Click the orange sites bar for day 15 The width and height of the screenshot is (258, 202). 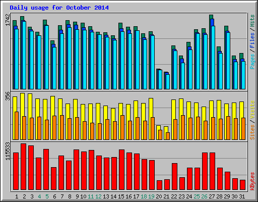(x=122, y=127)
